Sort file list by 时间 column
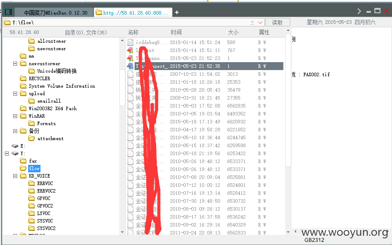 [x=176, y=32]
